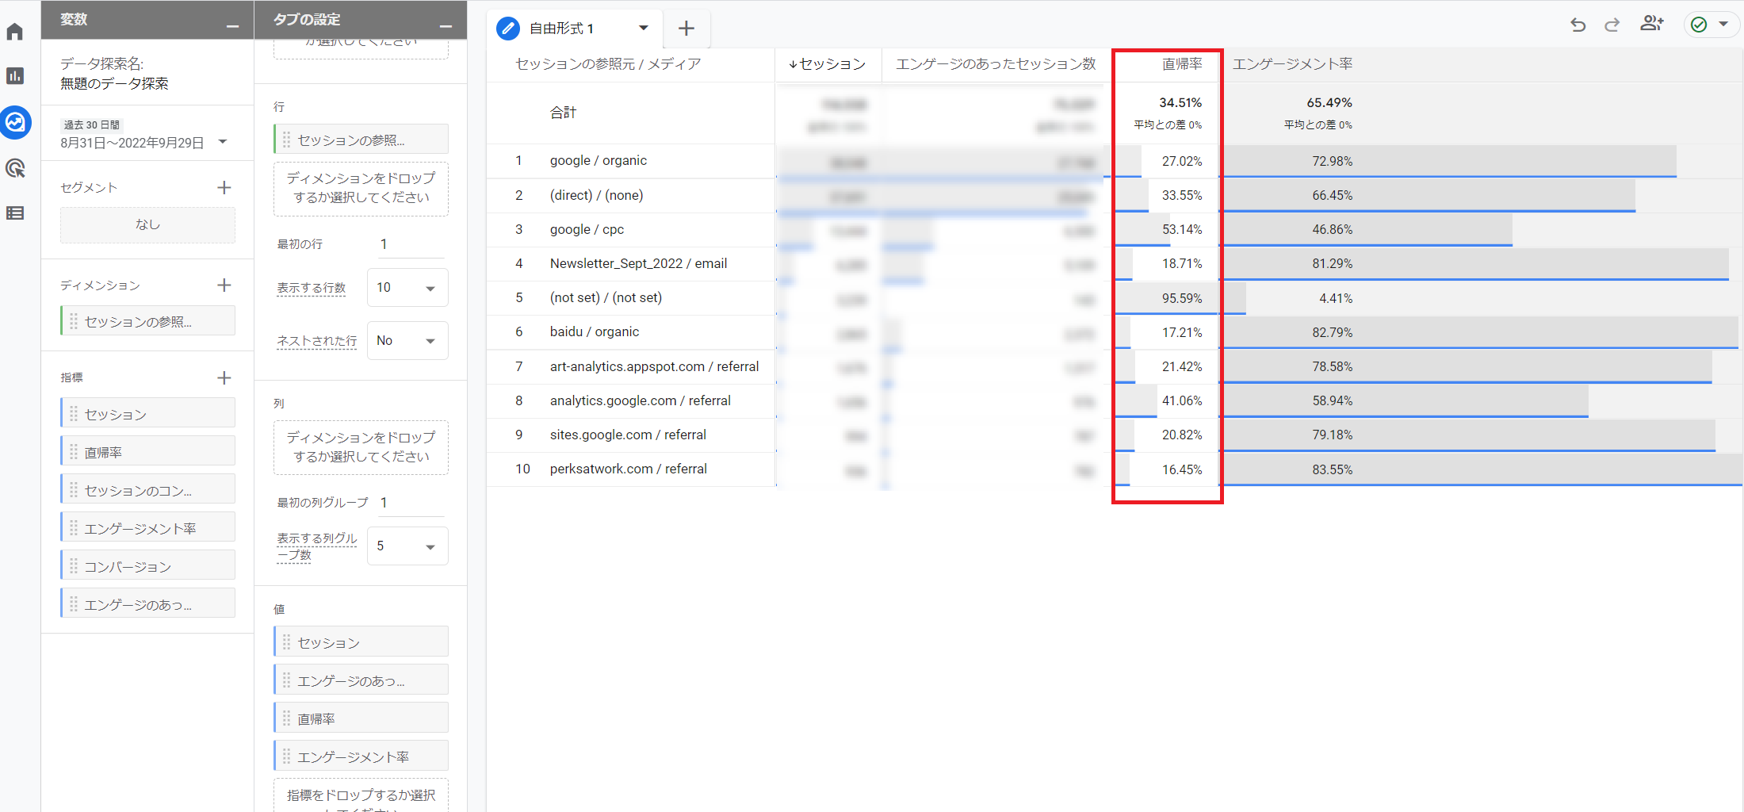Select the 自由形式 1 tab

561,29
